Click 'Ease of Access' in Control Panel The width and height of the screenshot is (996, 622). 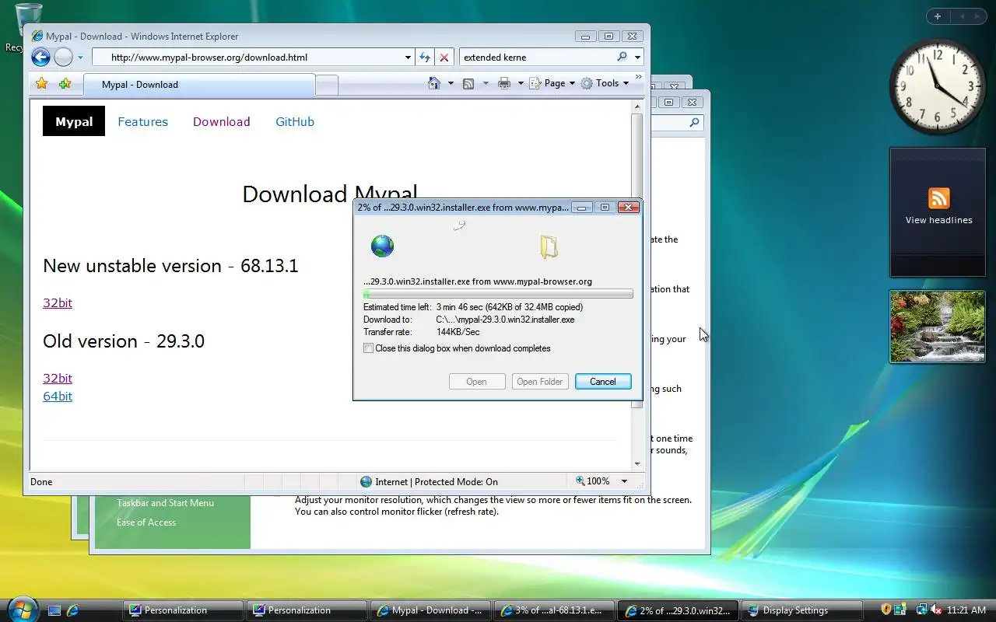click(146, 522)
